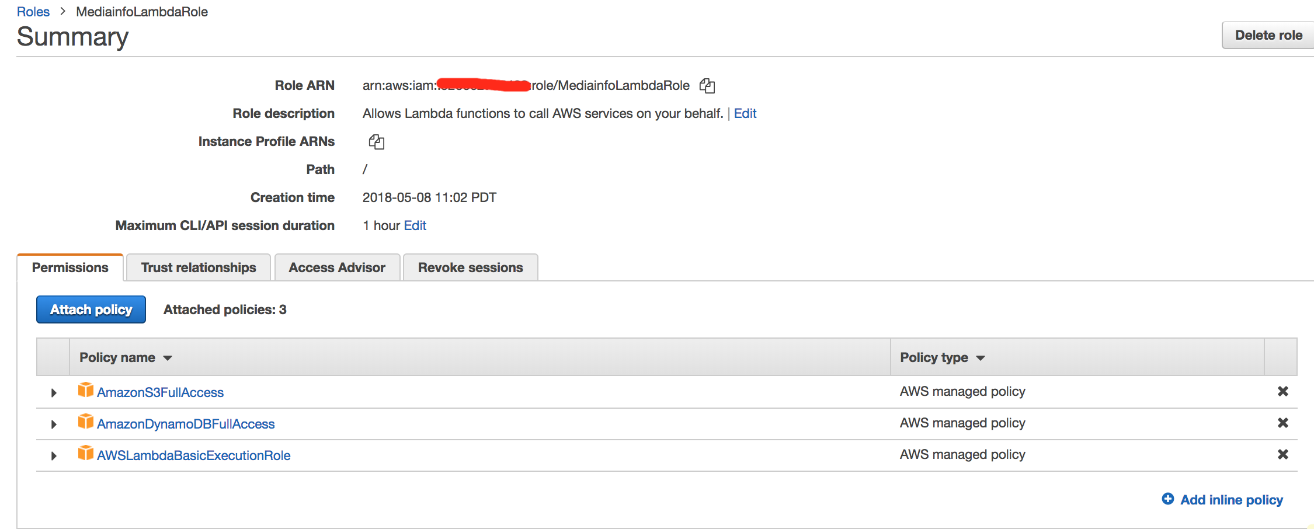Expand the AmazonS3FullAccess policy row
The width and height of the screenshot is (1314, 529).
coord(54,393)
